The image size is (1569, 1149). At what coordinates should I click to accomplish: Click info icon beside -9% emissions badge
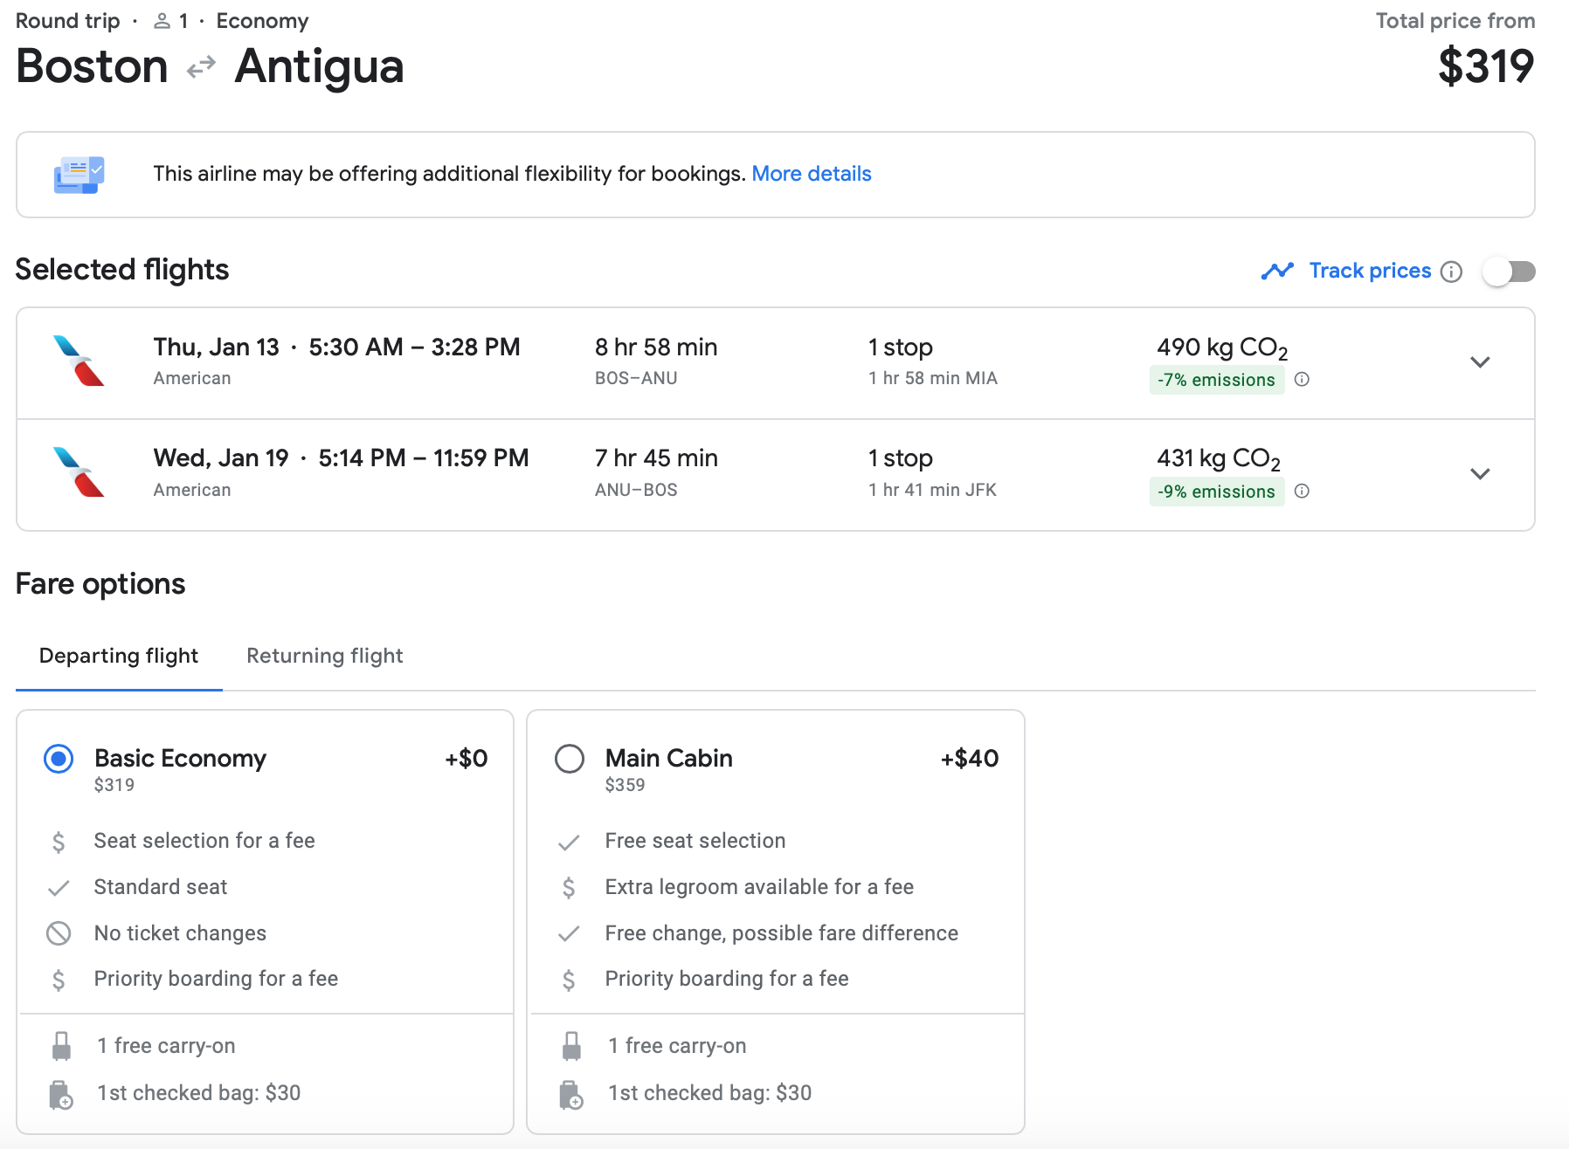click(x=1302, y=491)
